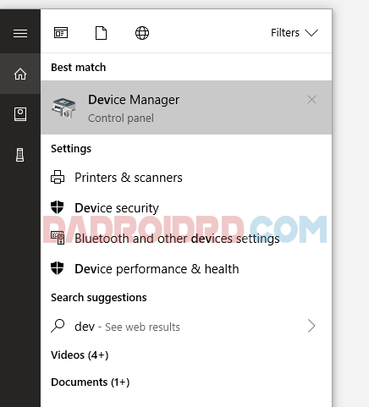Open the notebook icon in the sidebar

[20, 114]
